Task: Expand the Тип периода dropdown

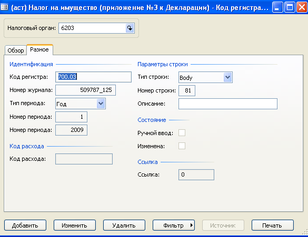Action: [x=101, y=104]
